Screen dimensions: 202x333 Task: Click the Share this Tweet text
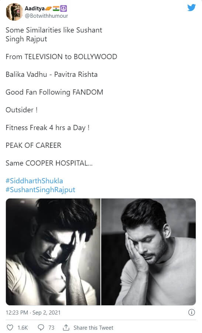point(93,328)
